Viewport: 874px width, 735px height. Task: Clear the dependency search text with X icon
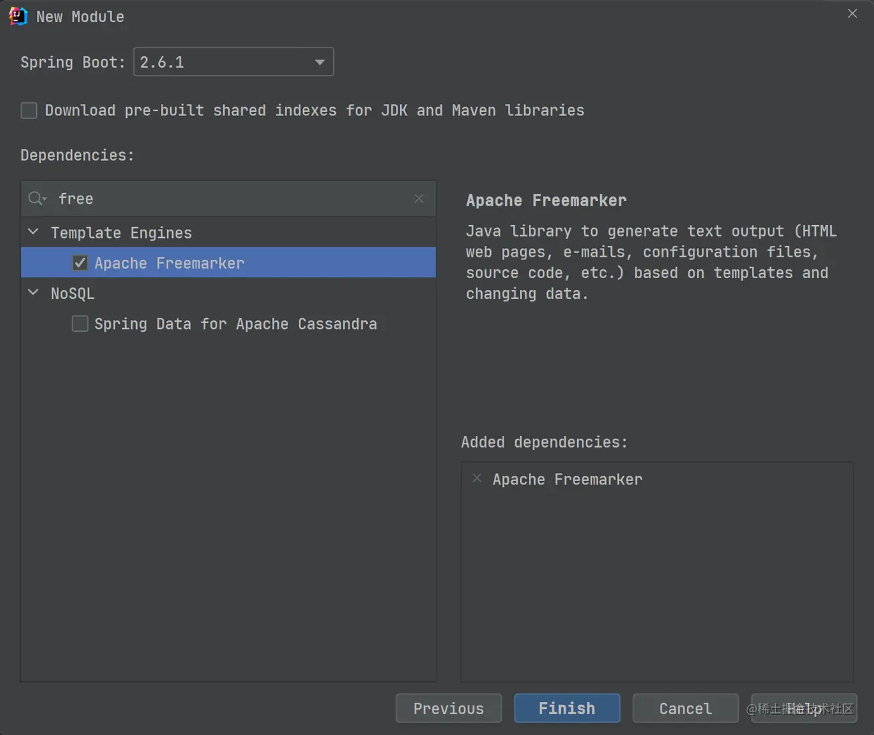point(419,198)
